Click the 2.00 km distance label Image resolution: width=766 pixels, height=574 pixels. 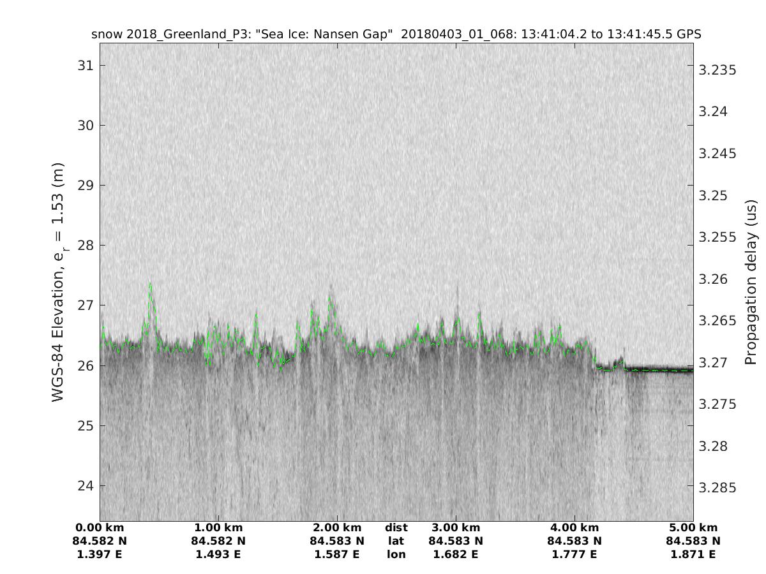pos(337,527)
